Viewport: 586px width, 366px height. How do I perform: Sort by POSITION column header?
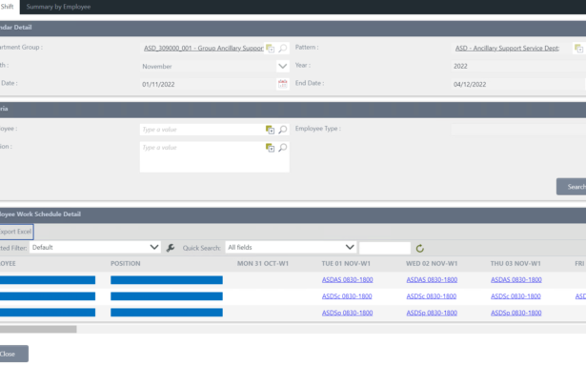pyautogui.click(x=125, y=264)
